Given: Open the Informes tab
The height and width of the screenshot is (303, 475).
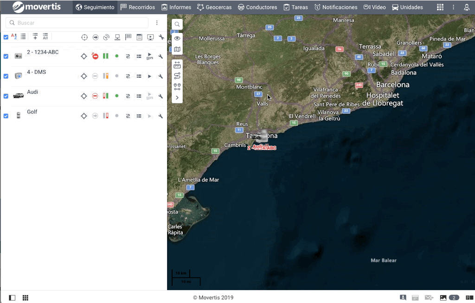Looking at the screenshot, I should point(176,7).
